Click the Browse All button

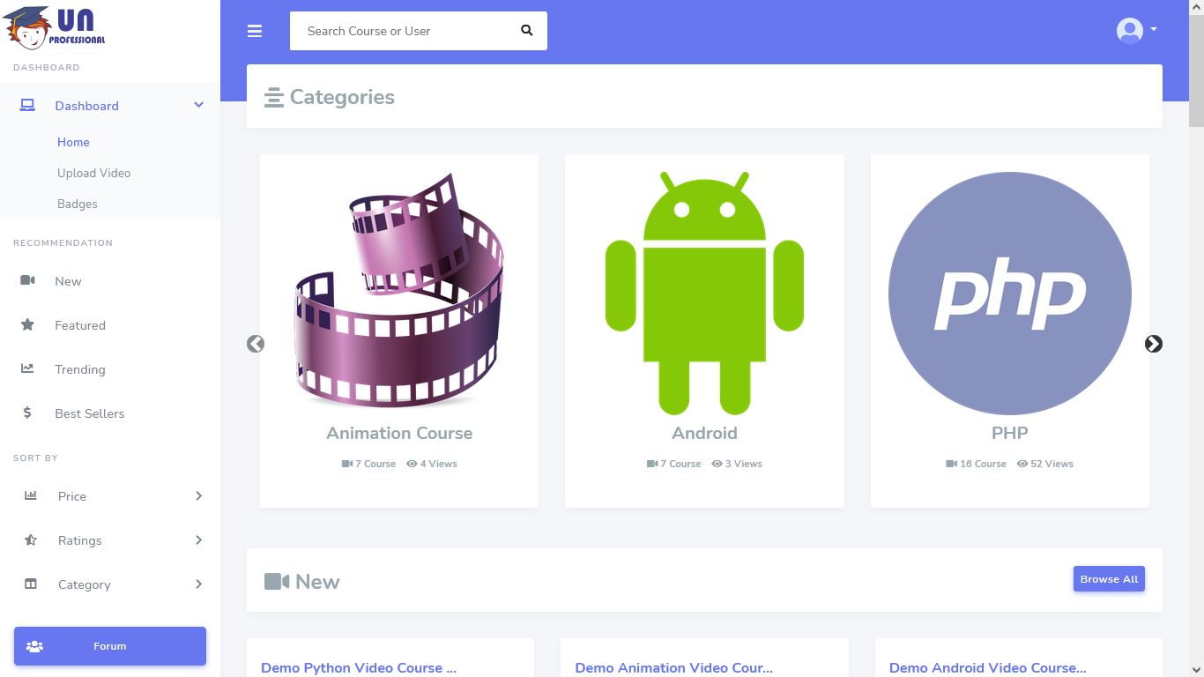click(x=1109, y=579)
